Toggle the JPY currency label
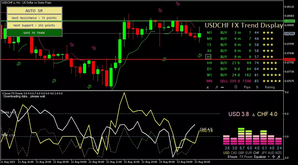Image resolution: width=298 pixels, height=165 pixels. tap(264, 153)
